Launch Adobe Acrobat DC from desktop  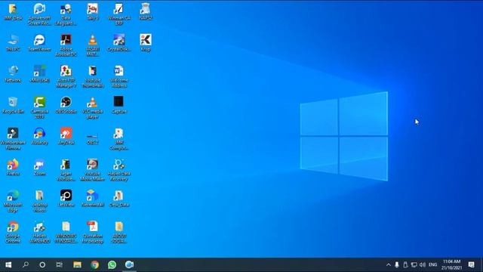[66, 45]
